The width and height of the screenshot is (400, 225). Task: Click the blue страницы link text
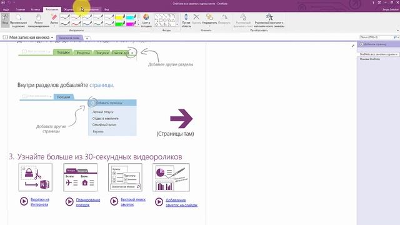(101, 85)
